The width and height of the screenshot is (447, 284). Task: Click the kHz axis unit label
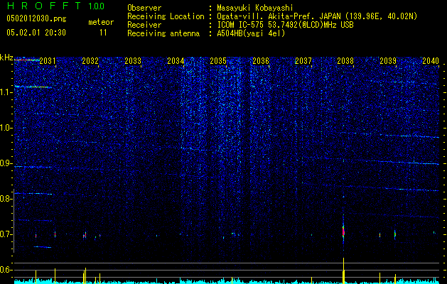[6, 58]
